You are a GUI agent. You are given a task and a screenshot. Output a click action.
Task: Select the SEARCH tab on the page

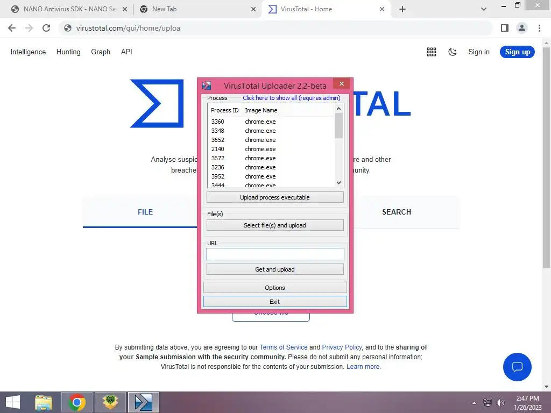[x=397, y=212]
